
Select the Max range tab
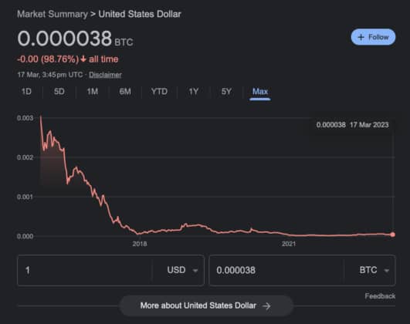point(260,92)
